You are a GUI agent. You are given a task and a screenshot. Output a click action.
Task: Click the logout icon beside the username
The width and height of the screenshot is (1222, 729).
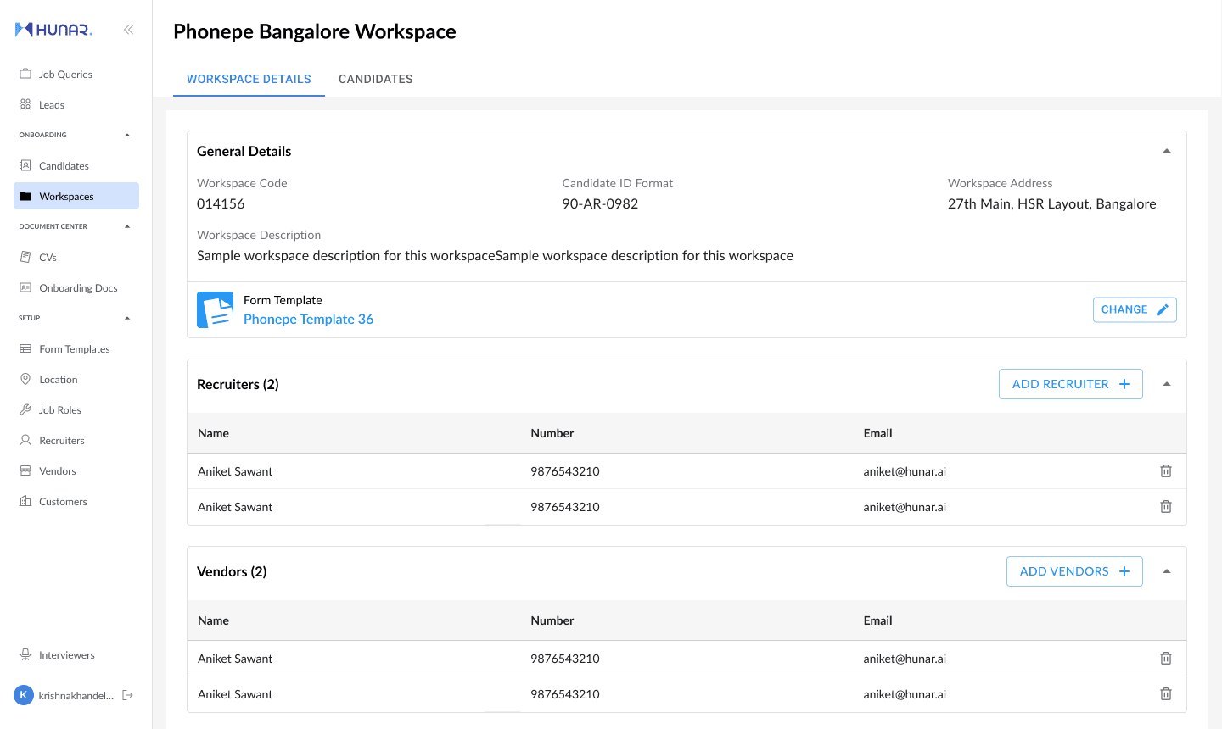128,695
